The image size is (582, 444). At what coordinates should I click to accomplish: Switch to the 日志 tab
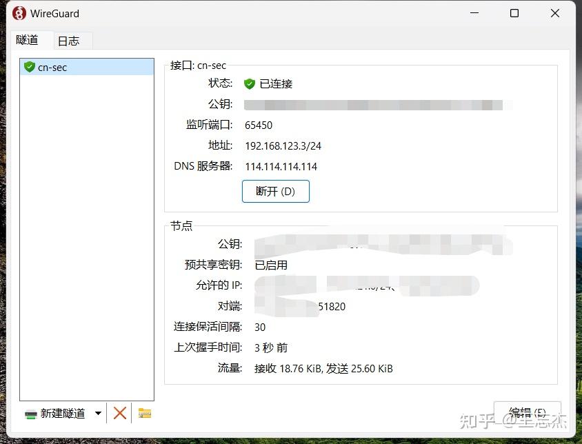point(70,41)
